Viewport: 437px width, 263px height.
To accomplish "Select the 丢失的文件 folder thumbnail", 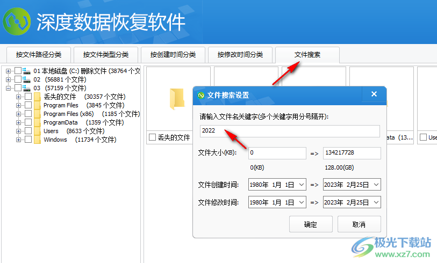I will 177,99.
